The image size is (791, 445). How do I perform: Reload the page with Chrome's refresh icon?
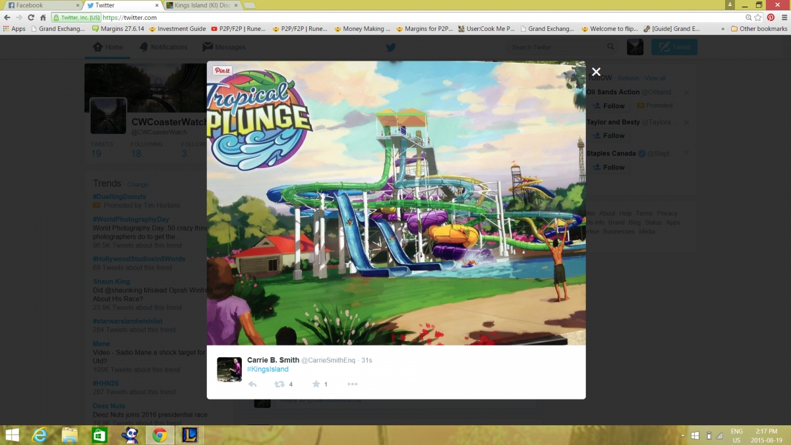[x=30, y=18]
